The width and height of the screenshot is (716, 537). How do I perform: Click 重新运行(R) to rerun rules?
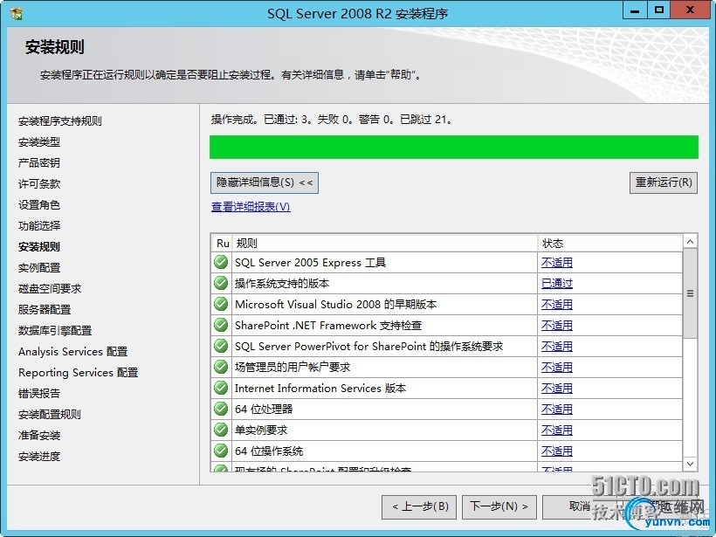[664, 182]
